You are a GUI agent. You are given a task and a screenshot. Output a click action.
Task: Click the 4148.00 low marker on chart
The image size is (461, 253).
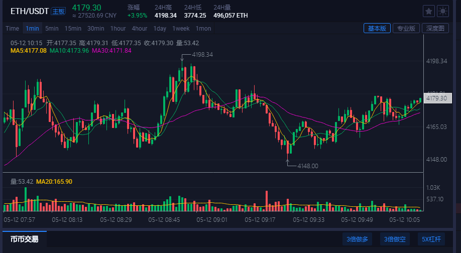[307, 166]
